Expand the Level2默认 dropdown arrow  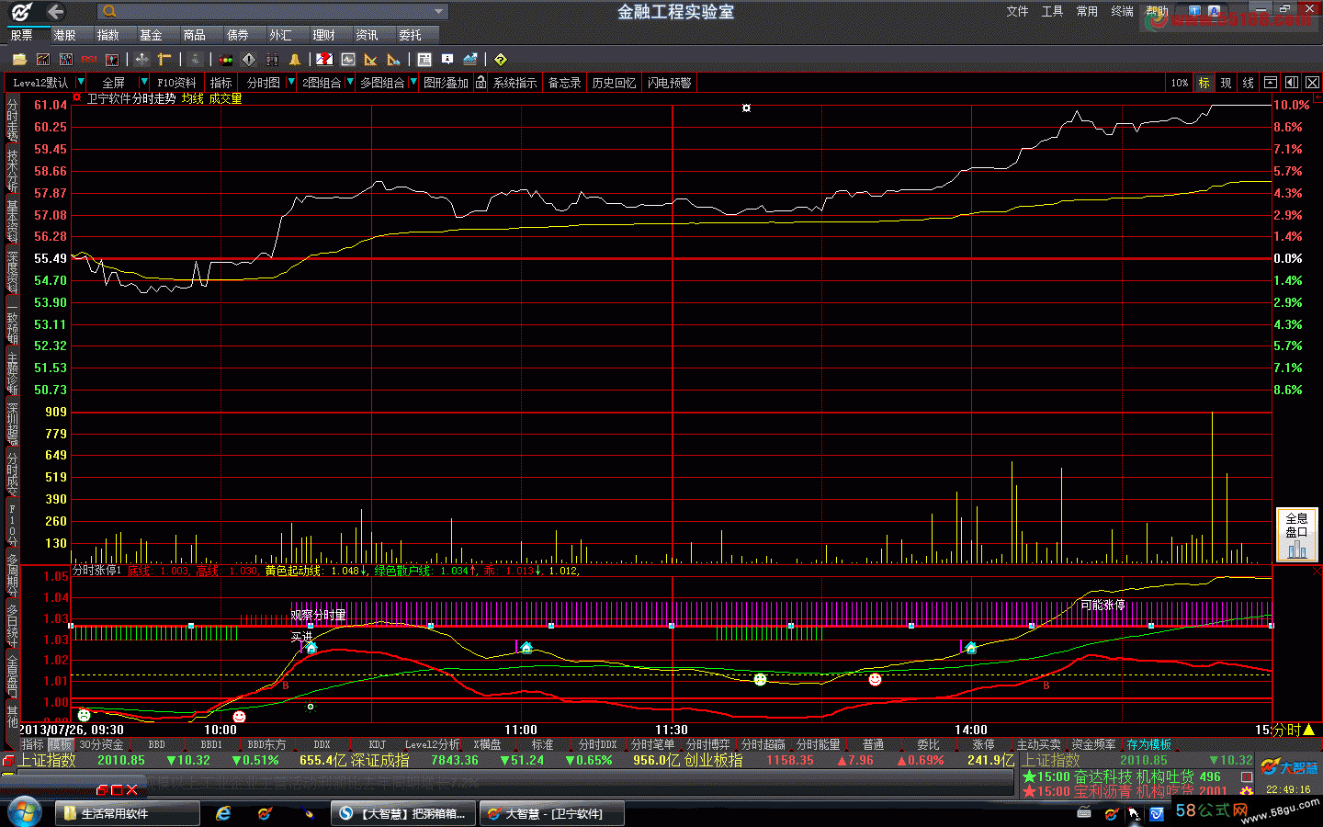point(81,83)
